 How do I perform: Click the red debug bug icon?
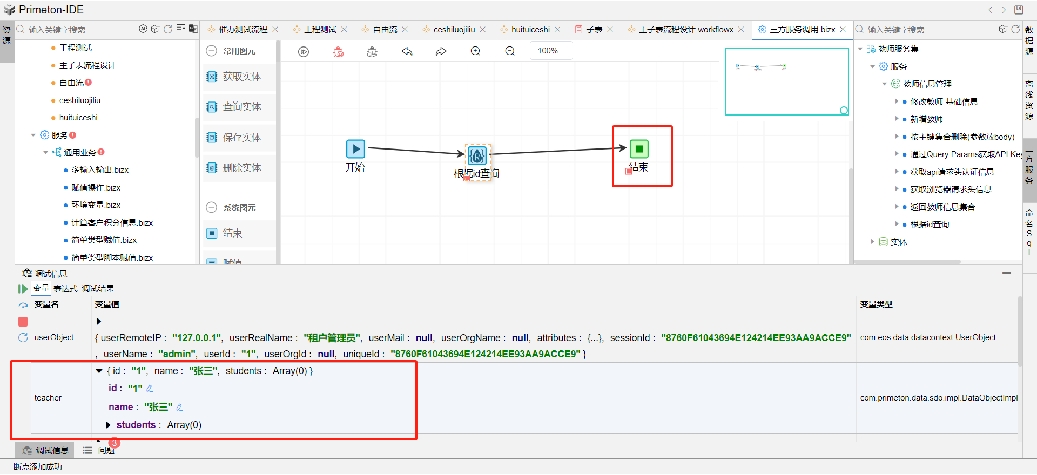click(x=338, y=52)
